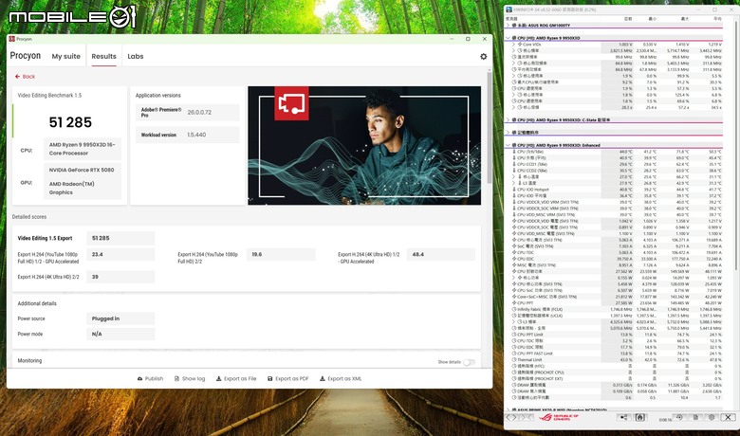Click Export as File
Screen dimensions: 740x436
coord(236,378)
